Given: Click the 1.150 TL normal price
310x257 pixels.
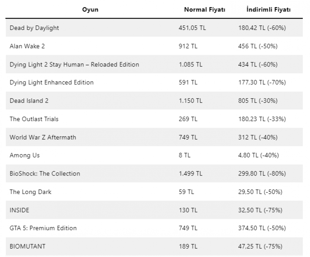Looking at the screenshot, I should click(x=190, y=101).
